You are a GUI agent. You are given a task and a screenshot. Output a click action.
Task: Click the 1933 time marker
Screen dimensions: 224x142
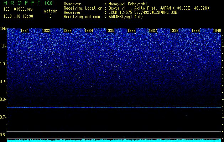pos(67,30)
